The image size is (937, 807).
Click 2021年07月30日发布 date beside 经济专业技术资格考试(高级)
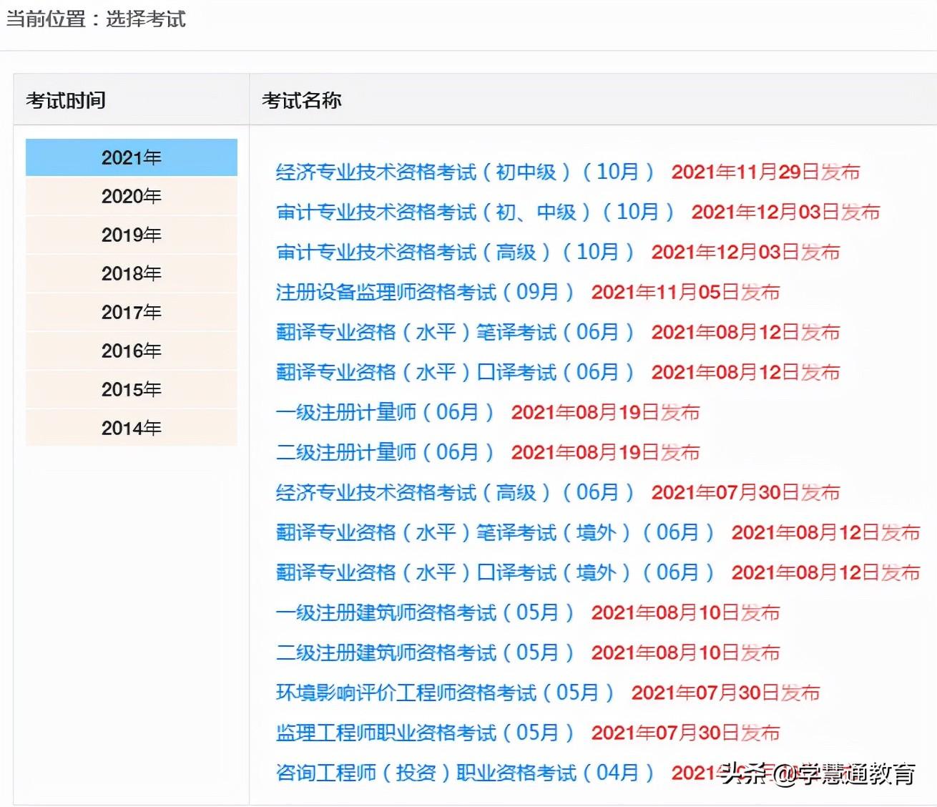coord(745,492)
